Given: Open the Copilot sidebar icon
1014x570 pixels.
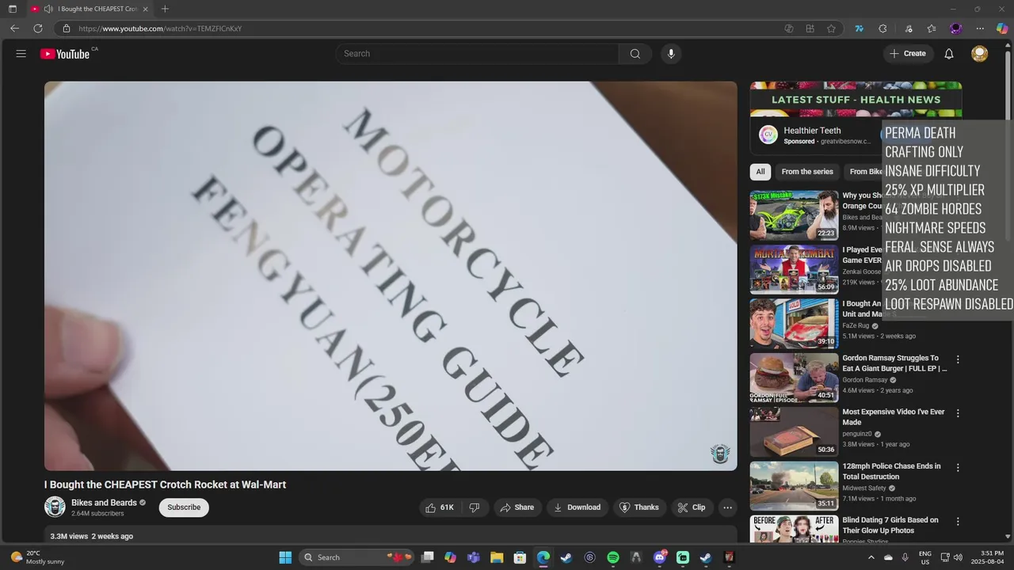Looking at the screenshot, I should (x=1002, y=28).
